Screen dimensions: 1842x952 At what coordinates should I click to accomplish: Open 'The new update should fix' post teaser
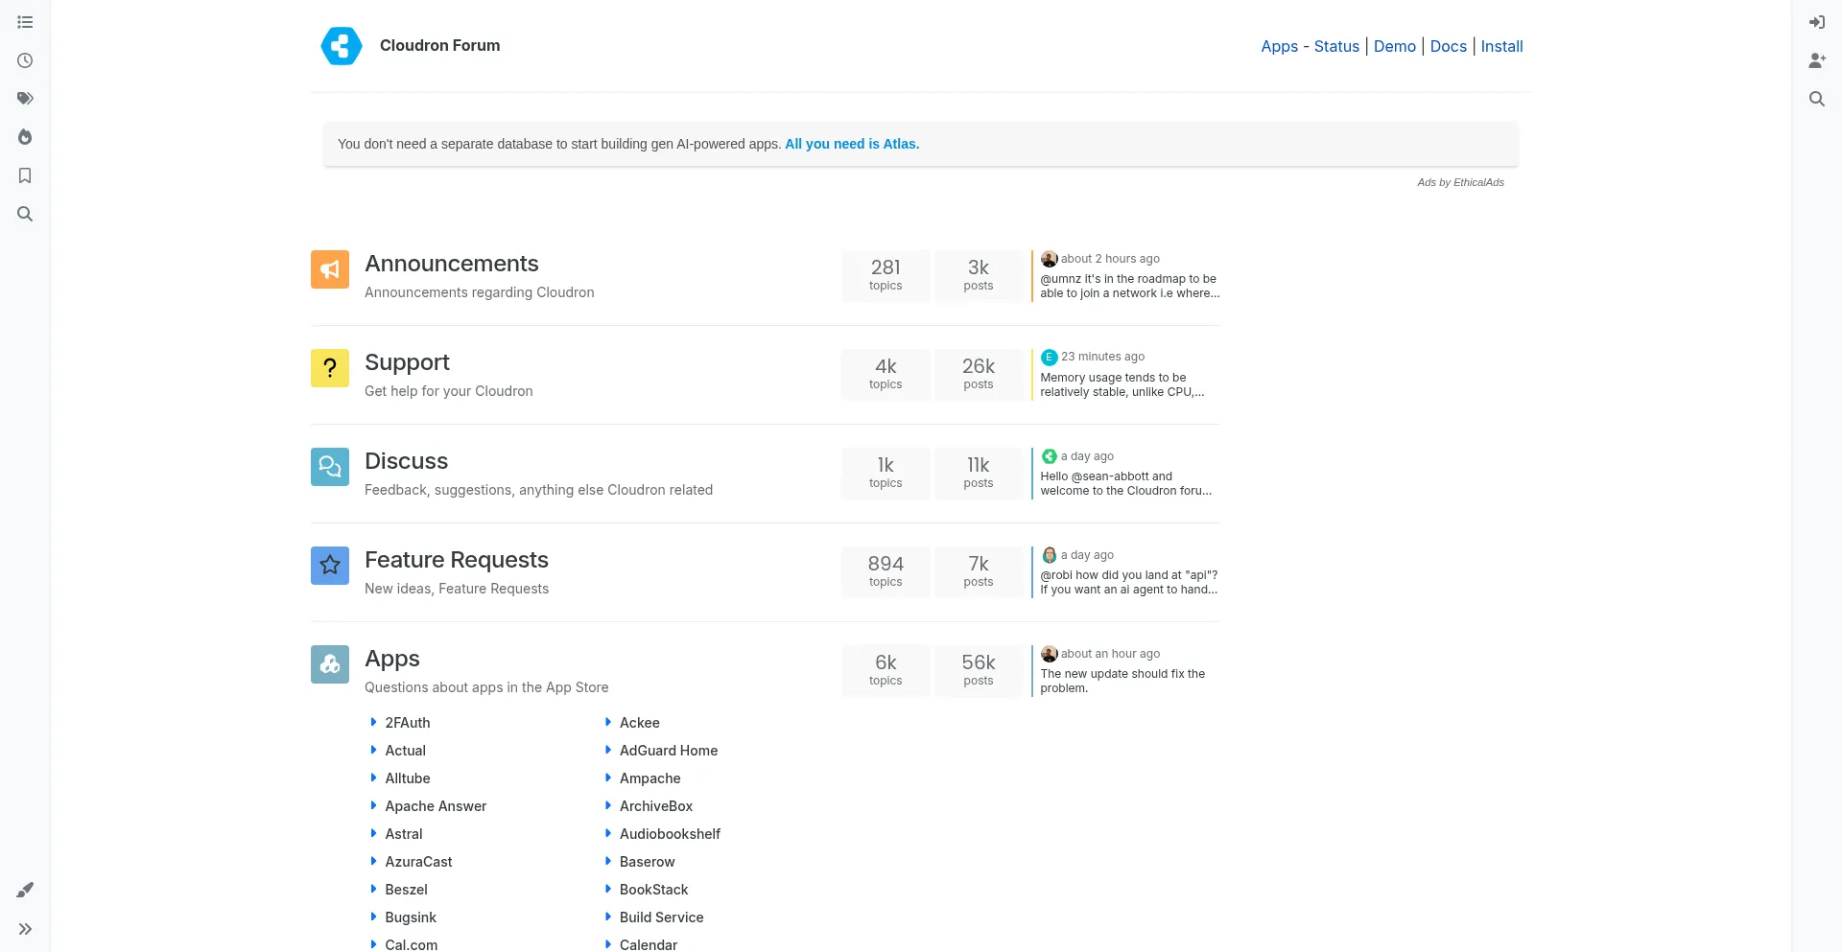click(x=1122, y=681)
